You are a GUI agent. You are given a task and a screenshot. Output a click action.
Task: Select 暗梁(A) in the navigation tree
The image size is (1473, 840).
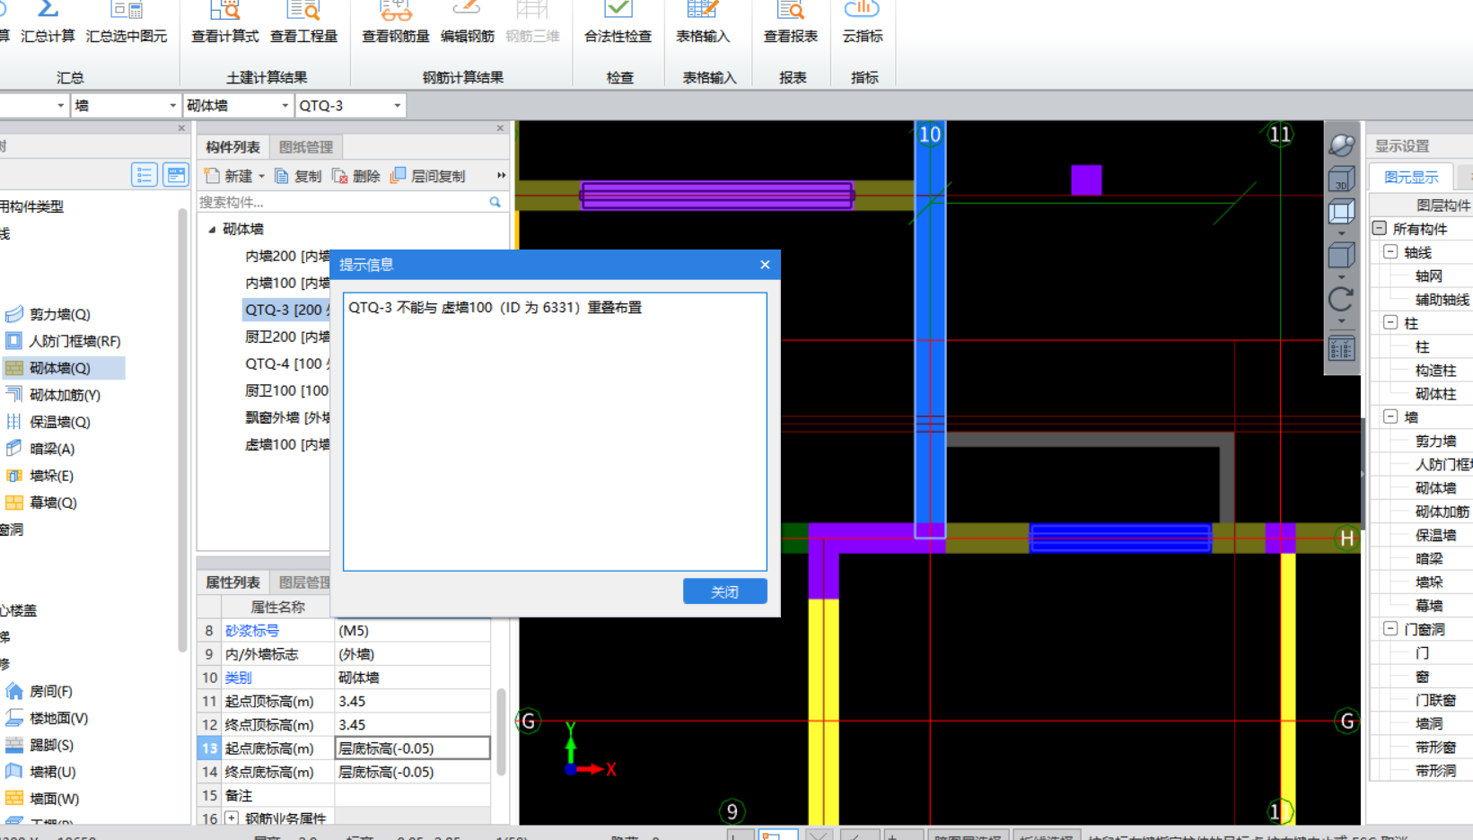click(x=40, y=449)
